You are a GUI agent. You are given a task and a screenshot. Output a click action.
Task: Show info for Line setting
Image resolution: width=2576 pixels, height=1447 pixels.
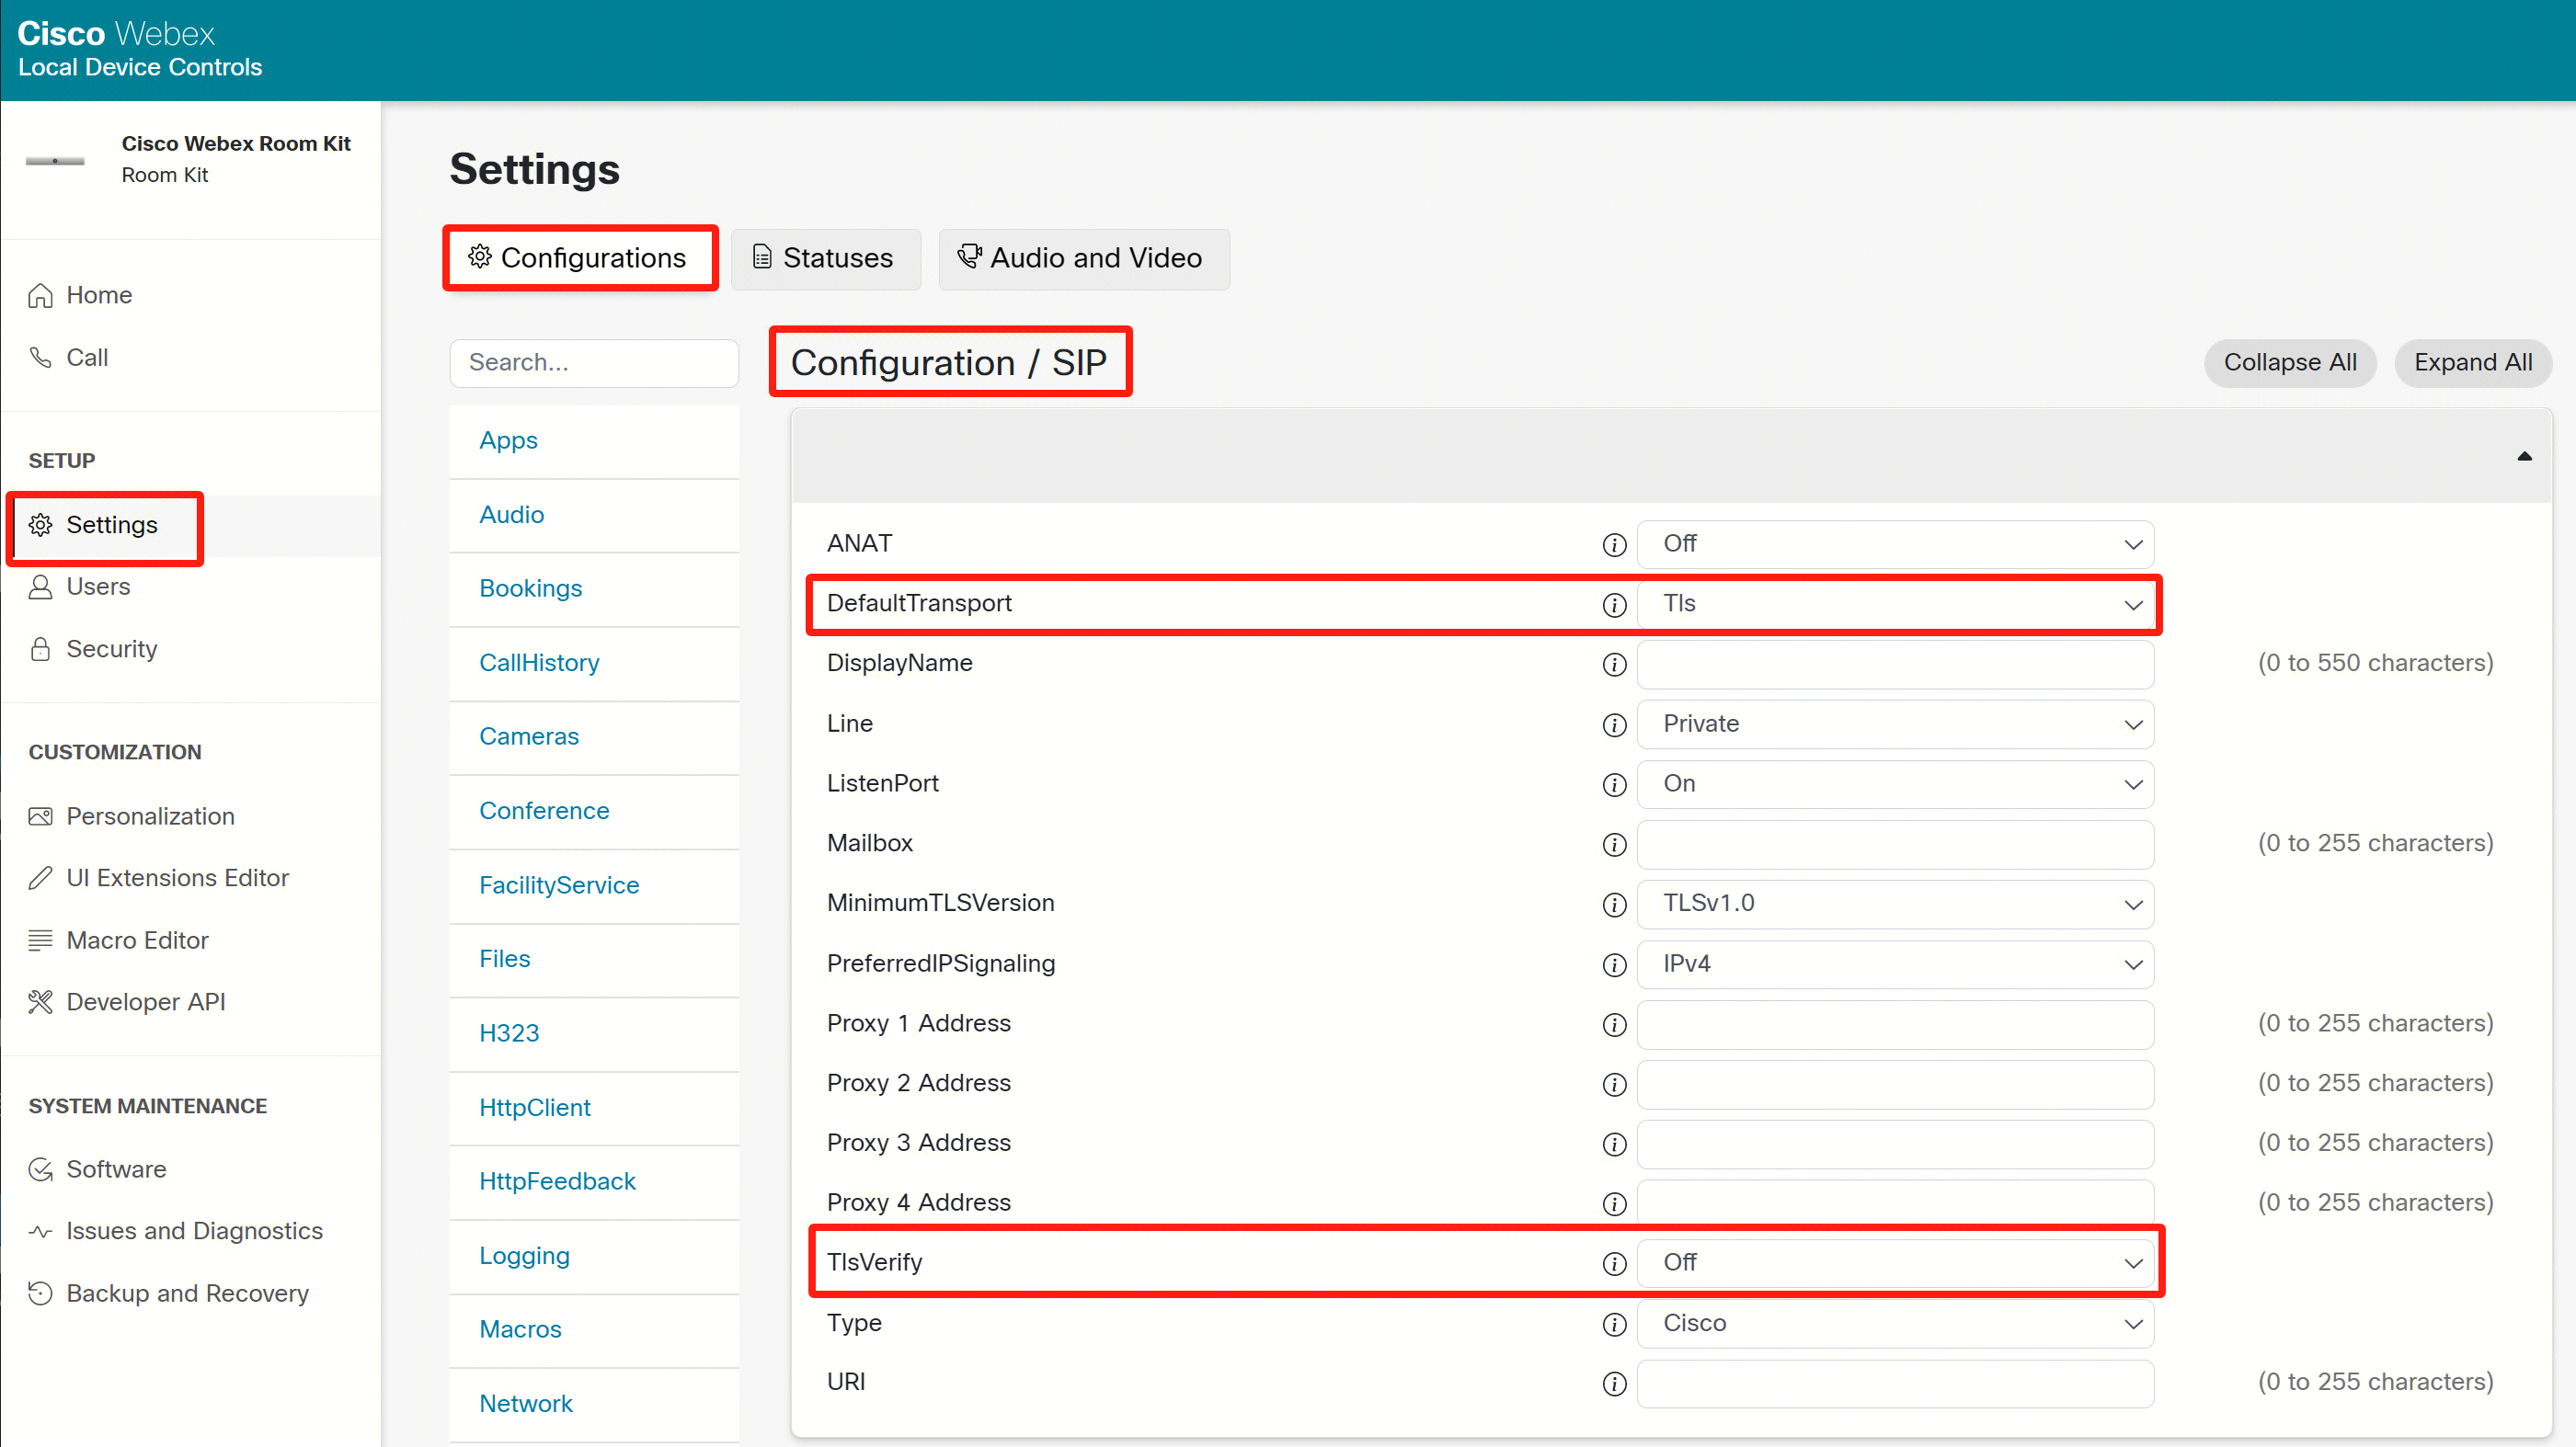[1614, 724]
